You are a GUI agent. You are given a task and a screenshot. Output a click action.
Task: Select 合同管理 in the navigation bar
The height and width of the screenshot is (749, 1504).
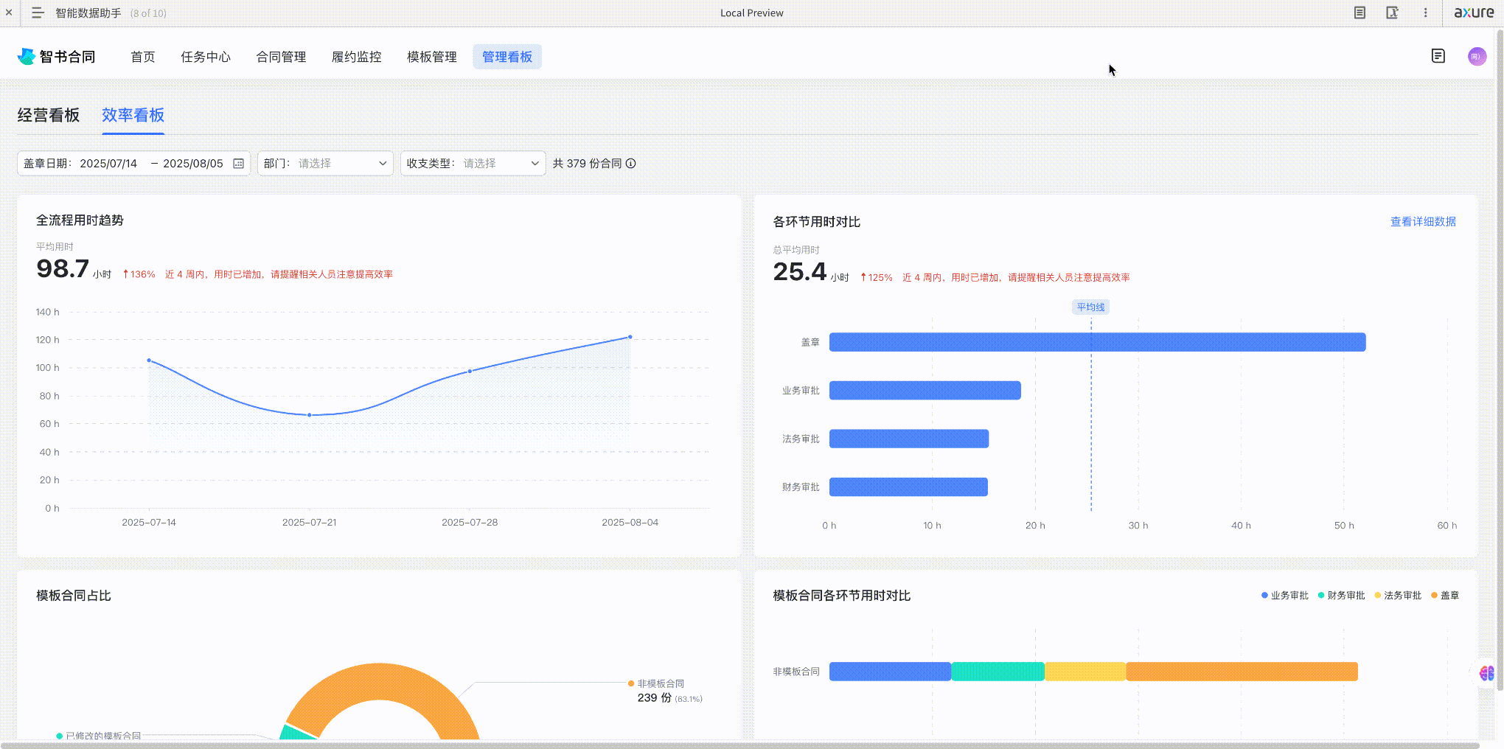(281, 57)
